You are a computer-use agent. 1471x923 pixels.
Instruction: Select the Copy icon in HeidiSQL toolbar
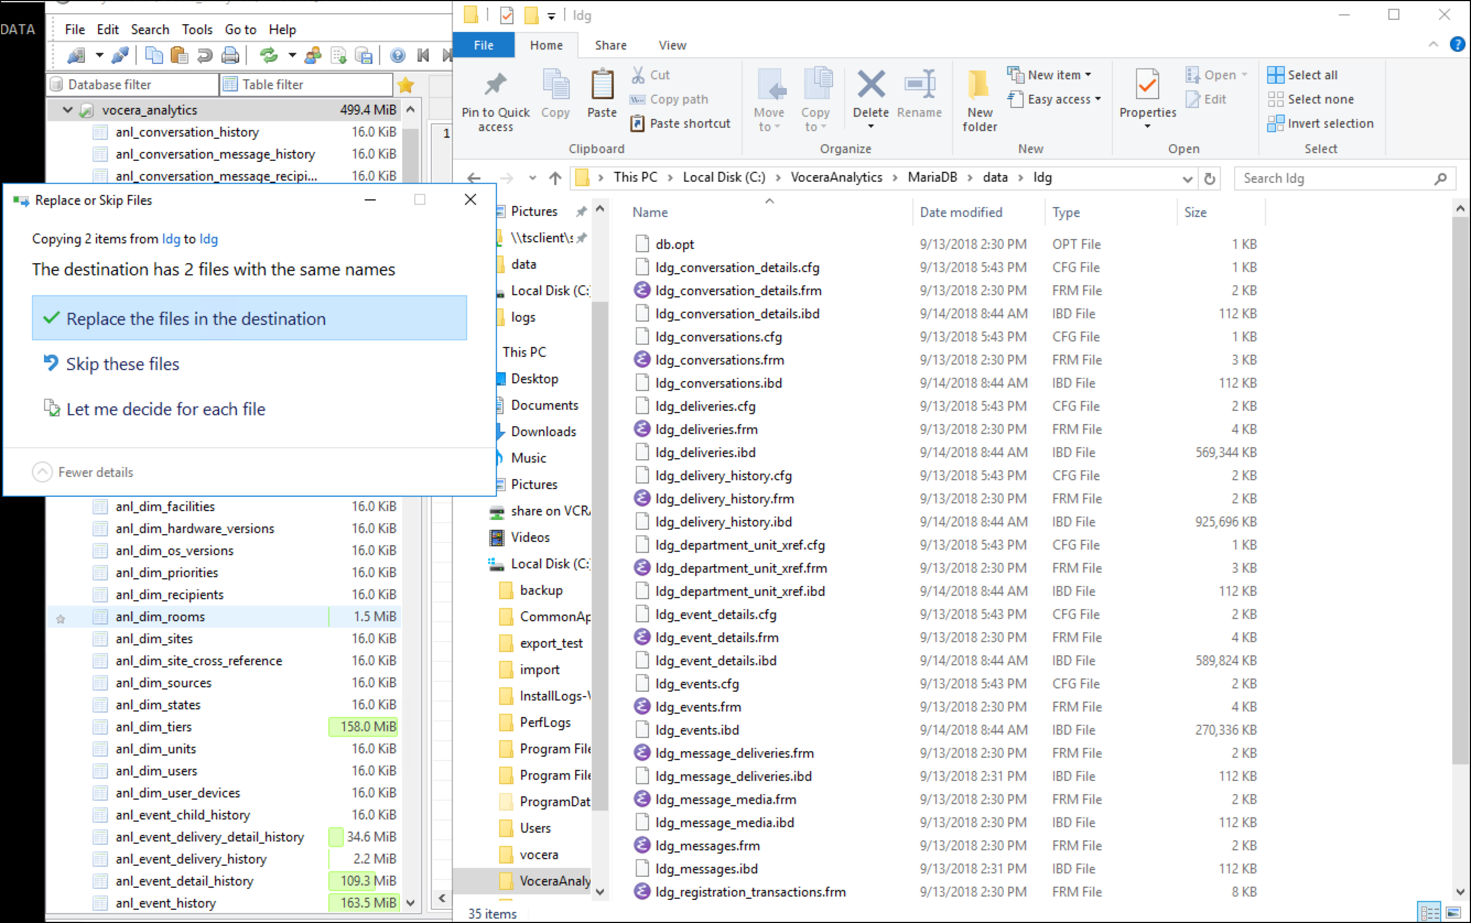tap(154, 55)
